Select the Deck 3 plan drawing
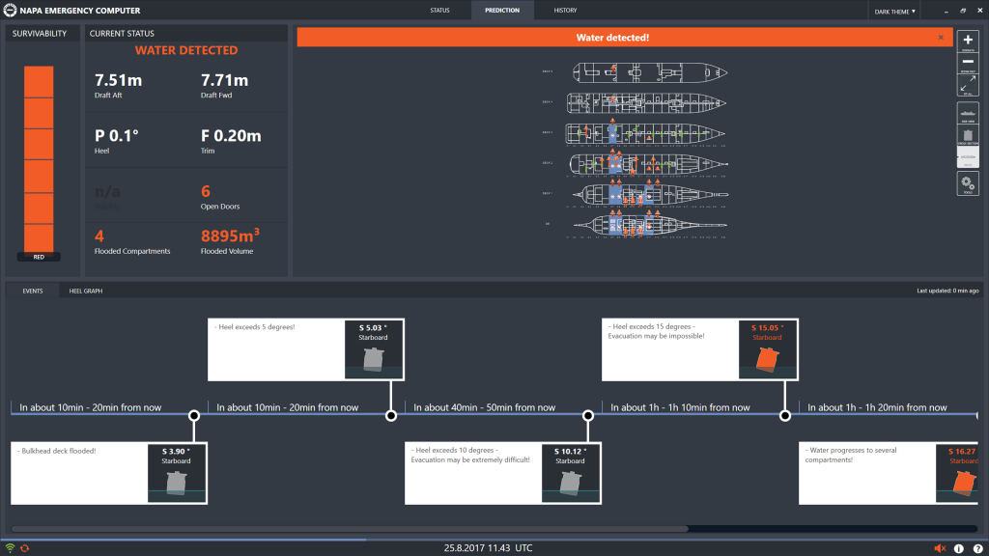This screenshot has width=989, height=556. pyautogui.click(x=645, y=133)
